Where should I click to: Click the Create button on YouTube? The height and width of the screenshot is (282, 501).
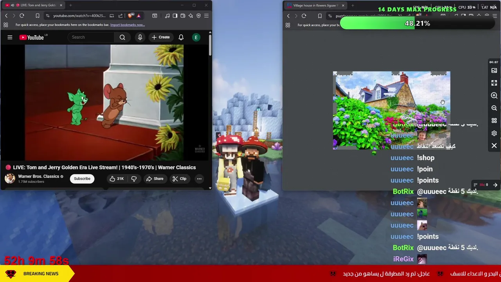[x=160, y=37]
